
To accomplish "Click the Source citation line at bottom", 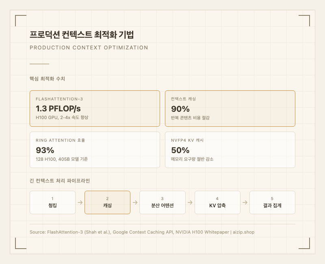I will click(x=142, y=232).
